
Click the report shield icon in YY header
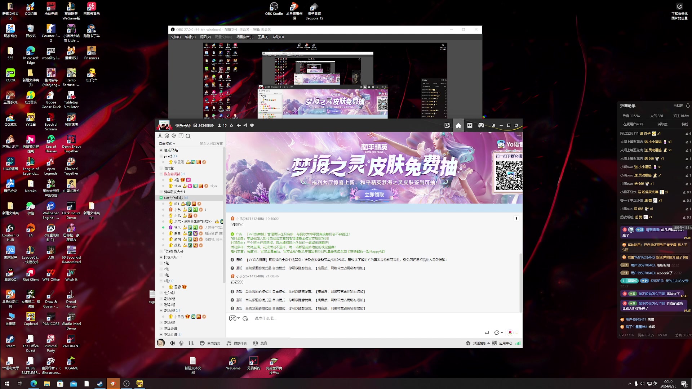(x=252, y=125)
